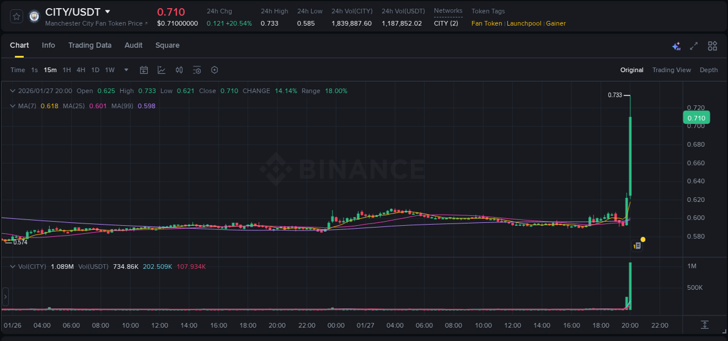The image size is (728, 341).
Task: Select the line chart style icon
Action: pos(160,70)
